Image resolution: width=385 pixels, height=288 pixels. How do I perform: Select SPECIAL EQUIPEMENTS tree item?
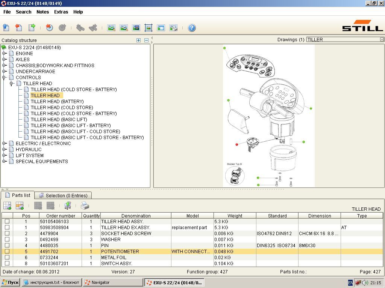pos(42,161)
